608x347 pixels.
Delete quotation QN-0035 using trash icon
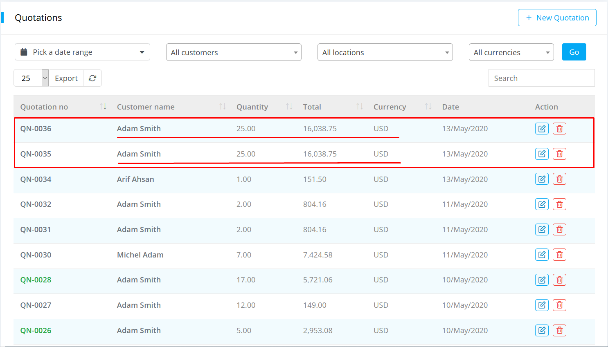coord(559,154)
